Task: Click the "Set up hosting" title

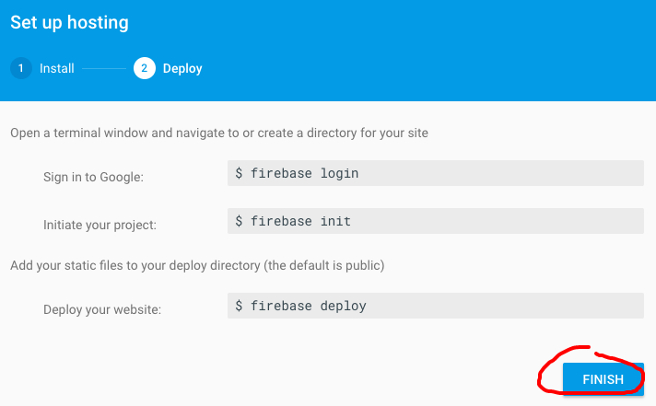Action: [x=69, y=22]
